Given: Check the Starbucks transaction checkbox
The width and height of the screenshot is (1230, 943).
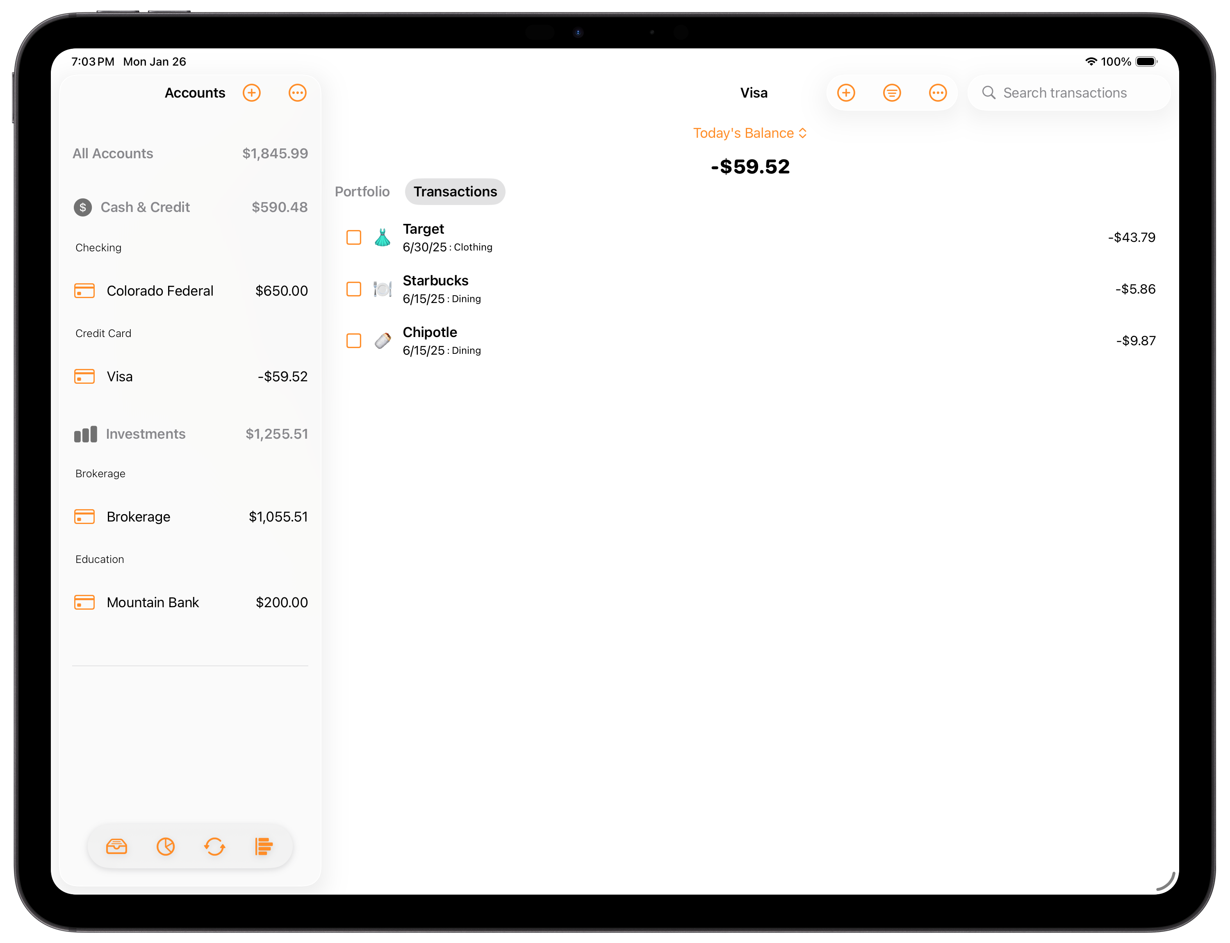Looking at the screenshot, I should (x=354, y=289).
